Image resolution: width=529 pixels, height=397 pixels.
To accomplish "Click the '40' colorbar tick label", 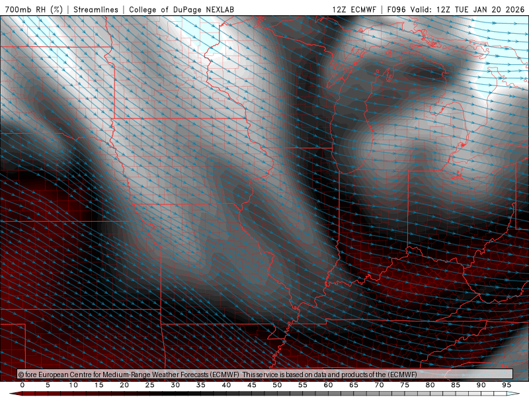I will click(x=226, y=385).
